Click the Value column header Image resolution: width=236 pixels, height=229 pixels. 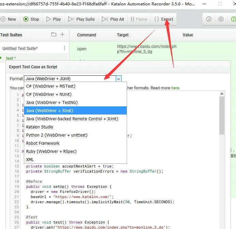click(188, 35)
